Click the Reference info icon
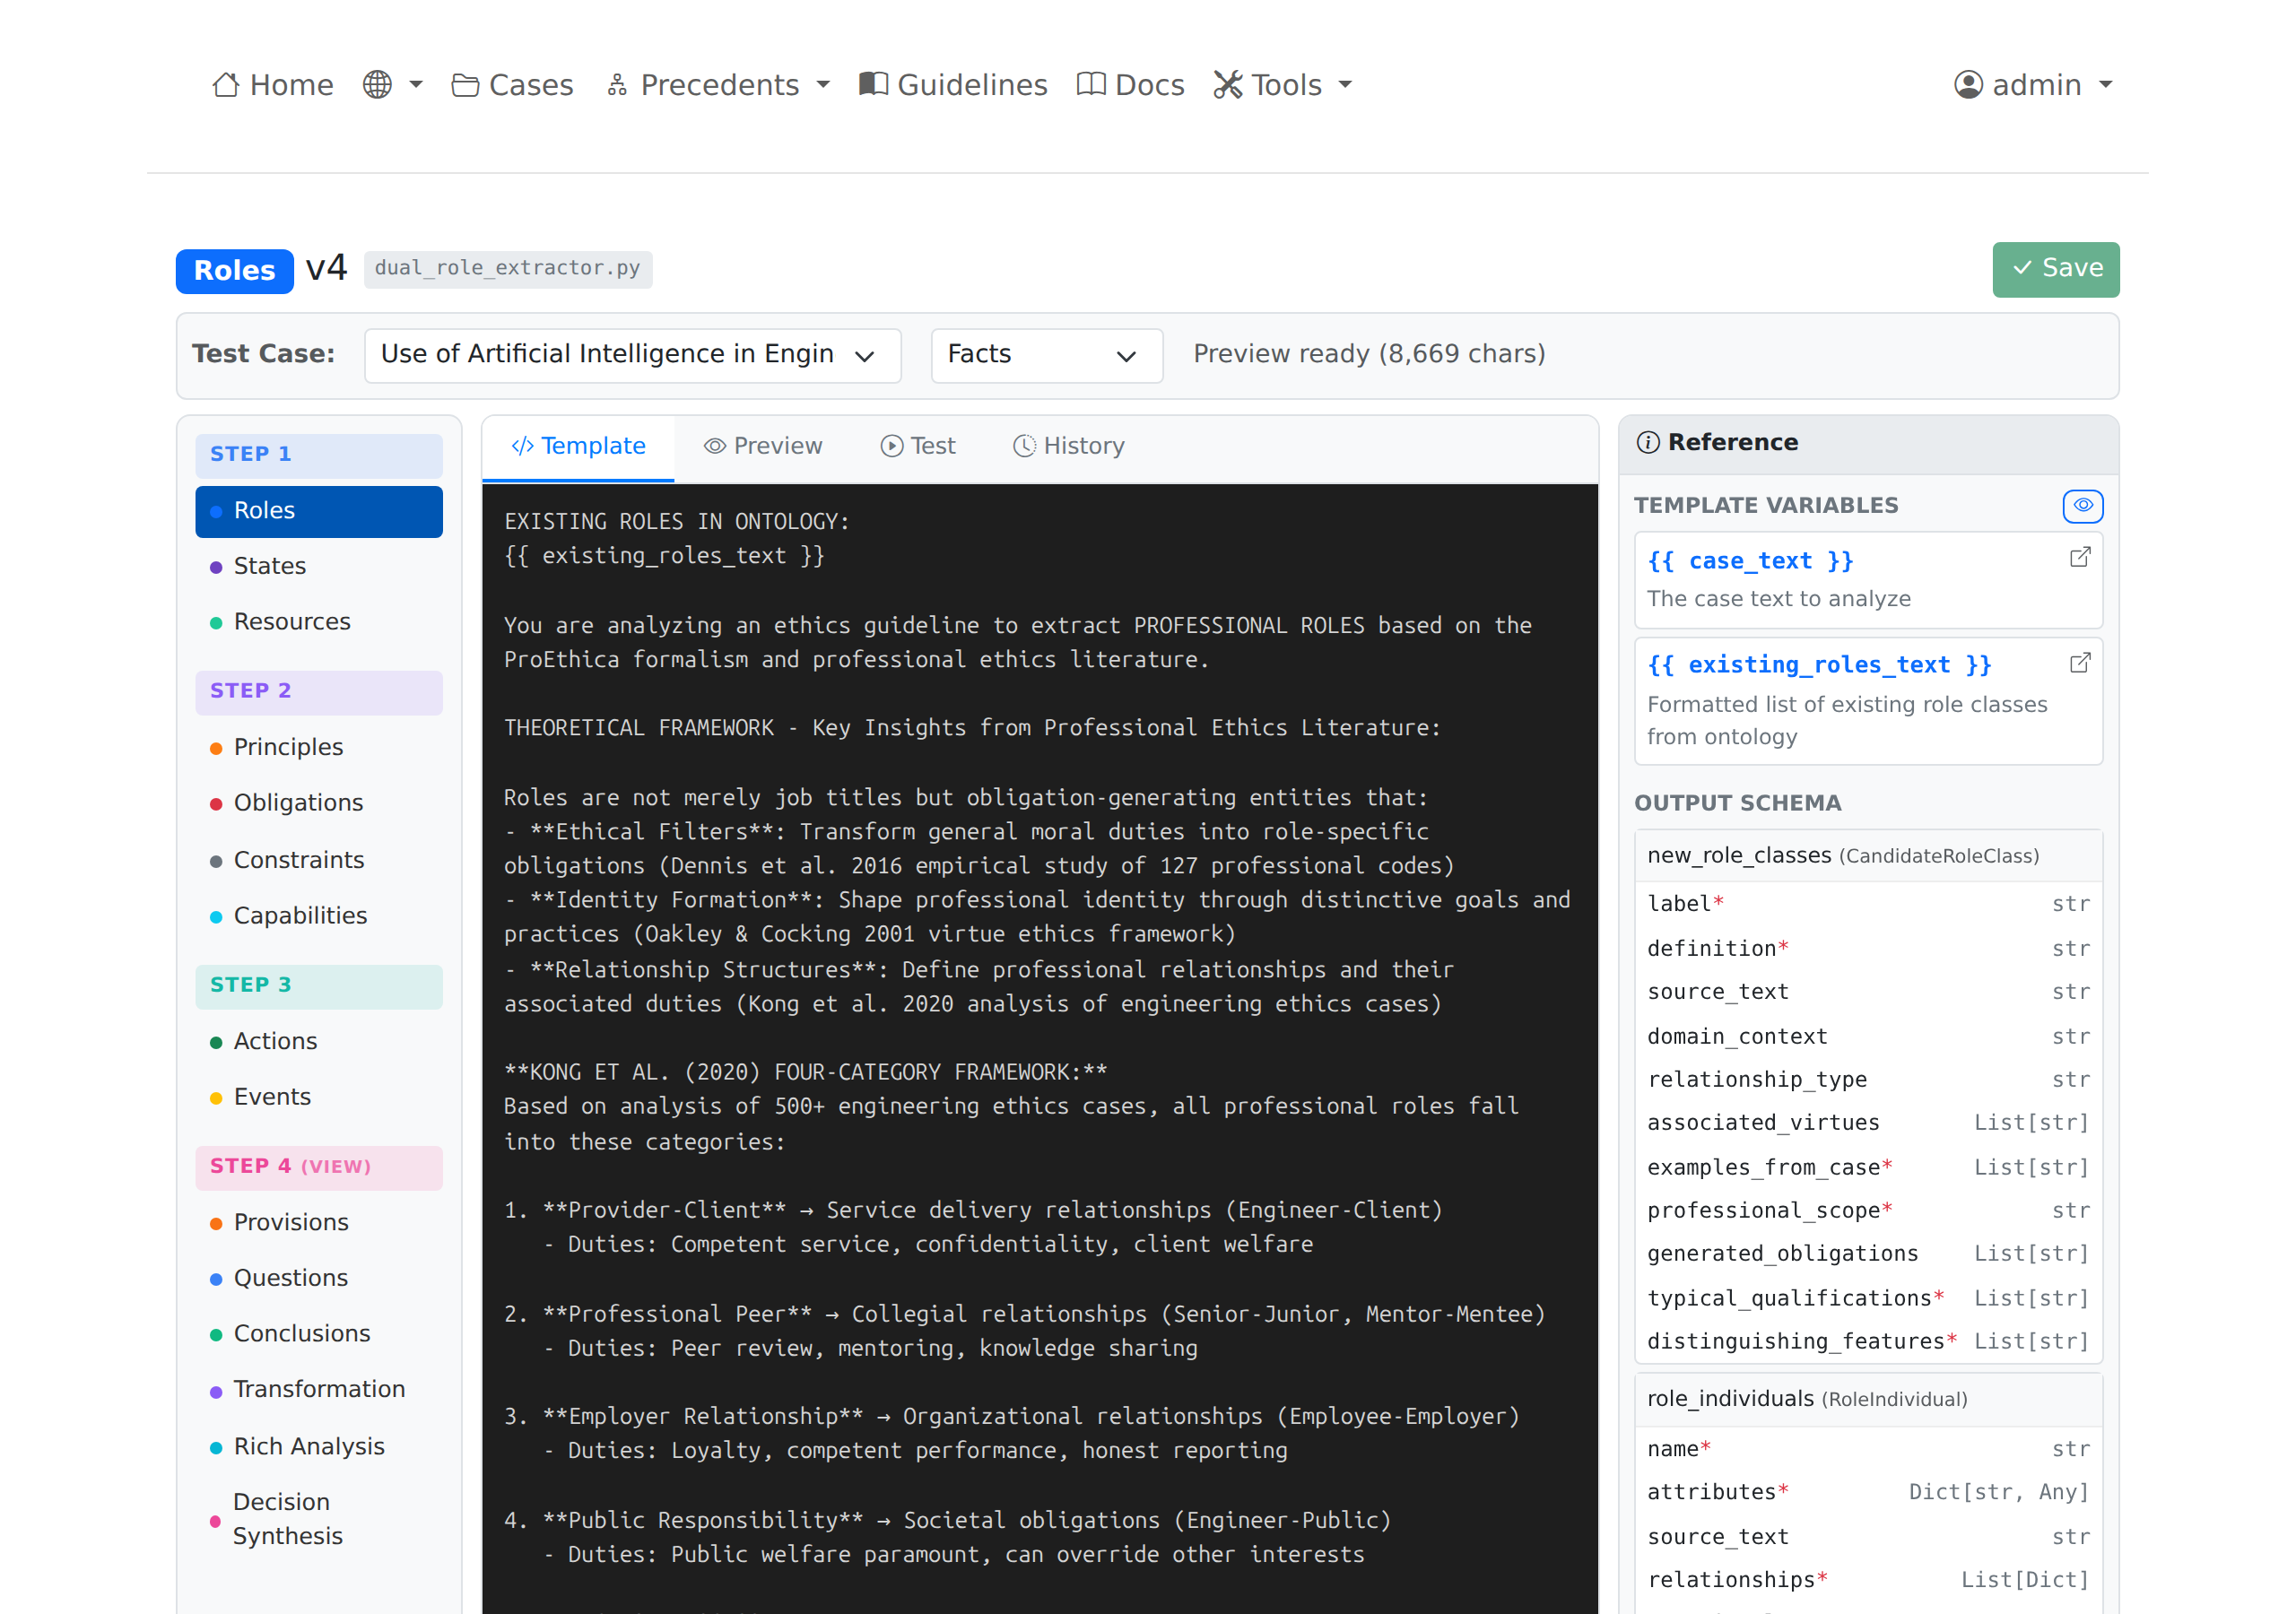The width and height of the screenshot is (2296, 1614). [1647, 442]
